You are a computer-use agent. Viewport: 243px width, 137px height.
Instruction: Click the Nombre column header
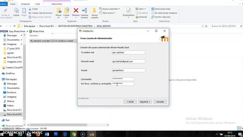point(34,35)
